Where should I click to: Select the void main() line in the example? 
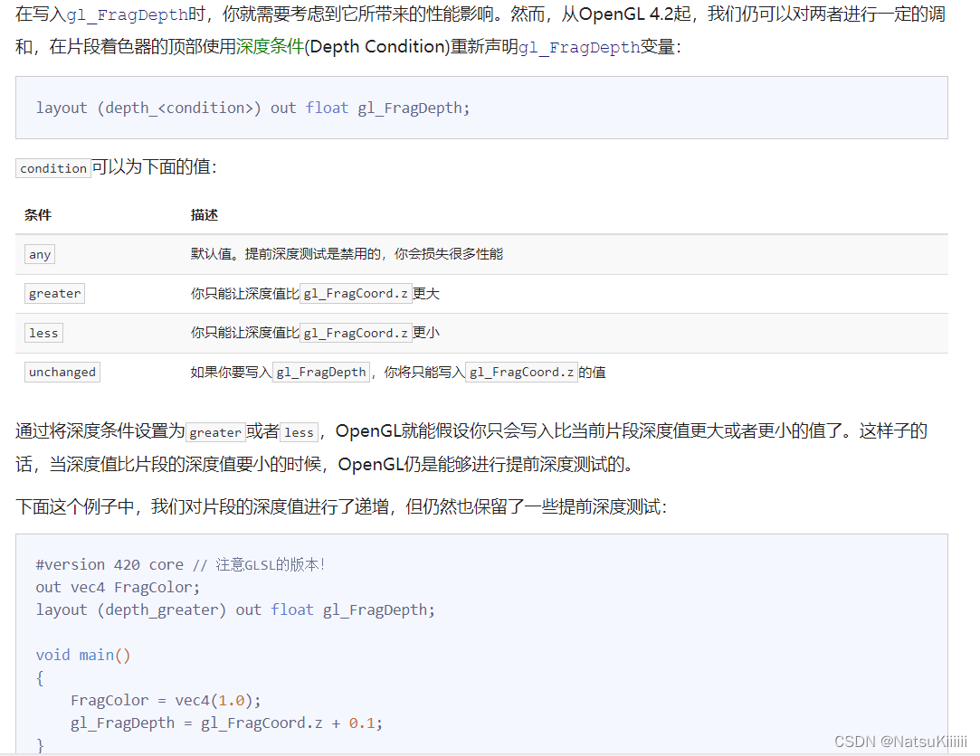82,655
